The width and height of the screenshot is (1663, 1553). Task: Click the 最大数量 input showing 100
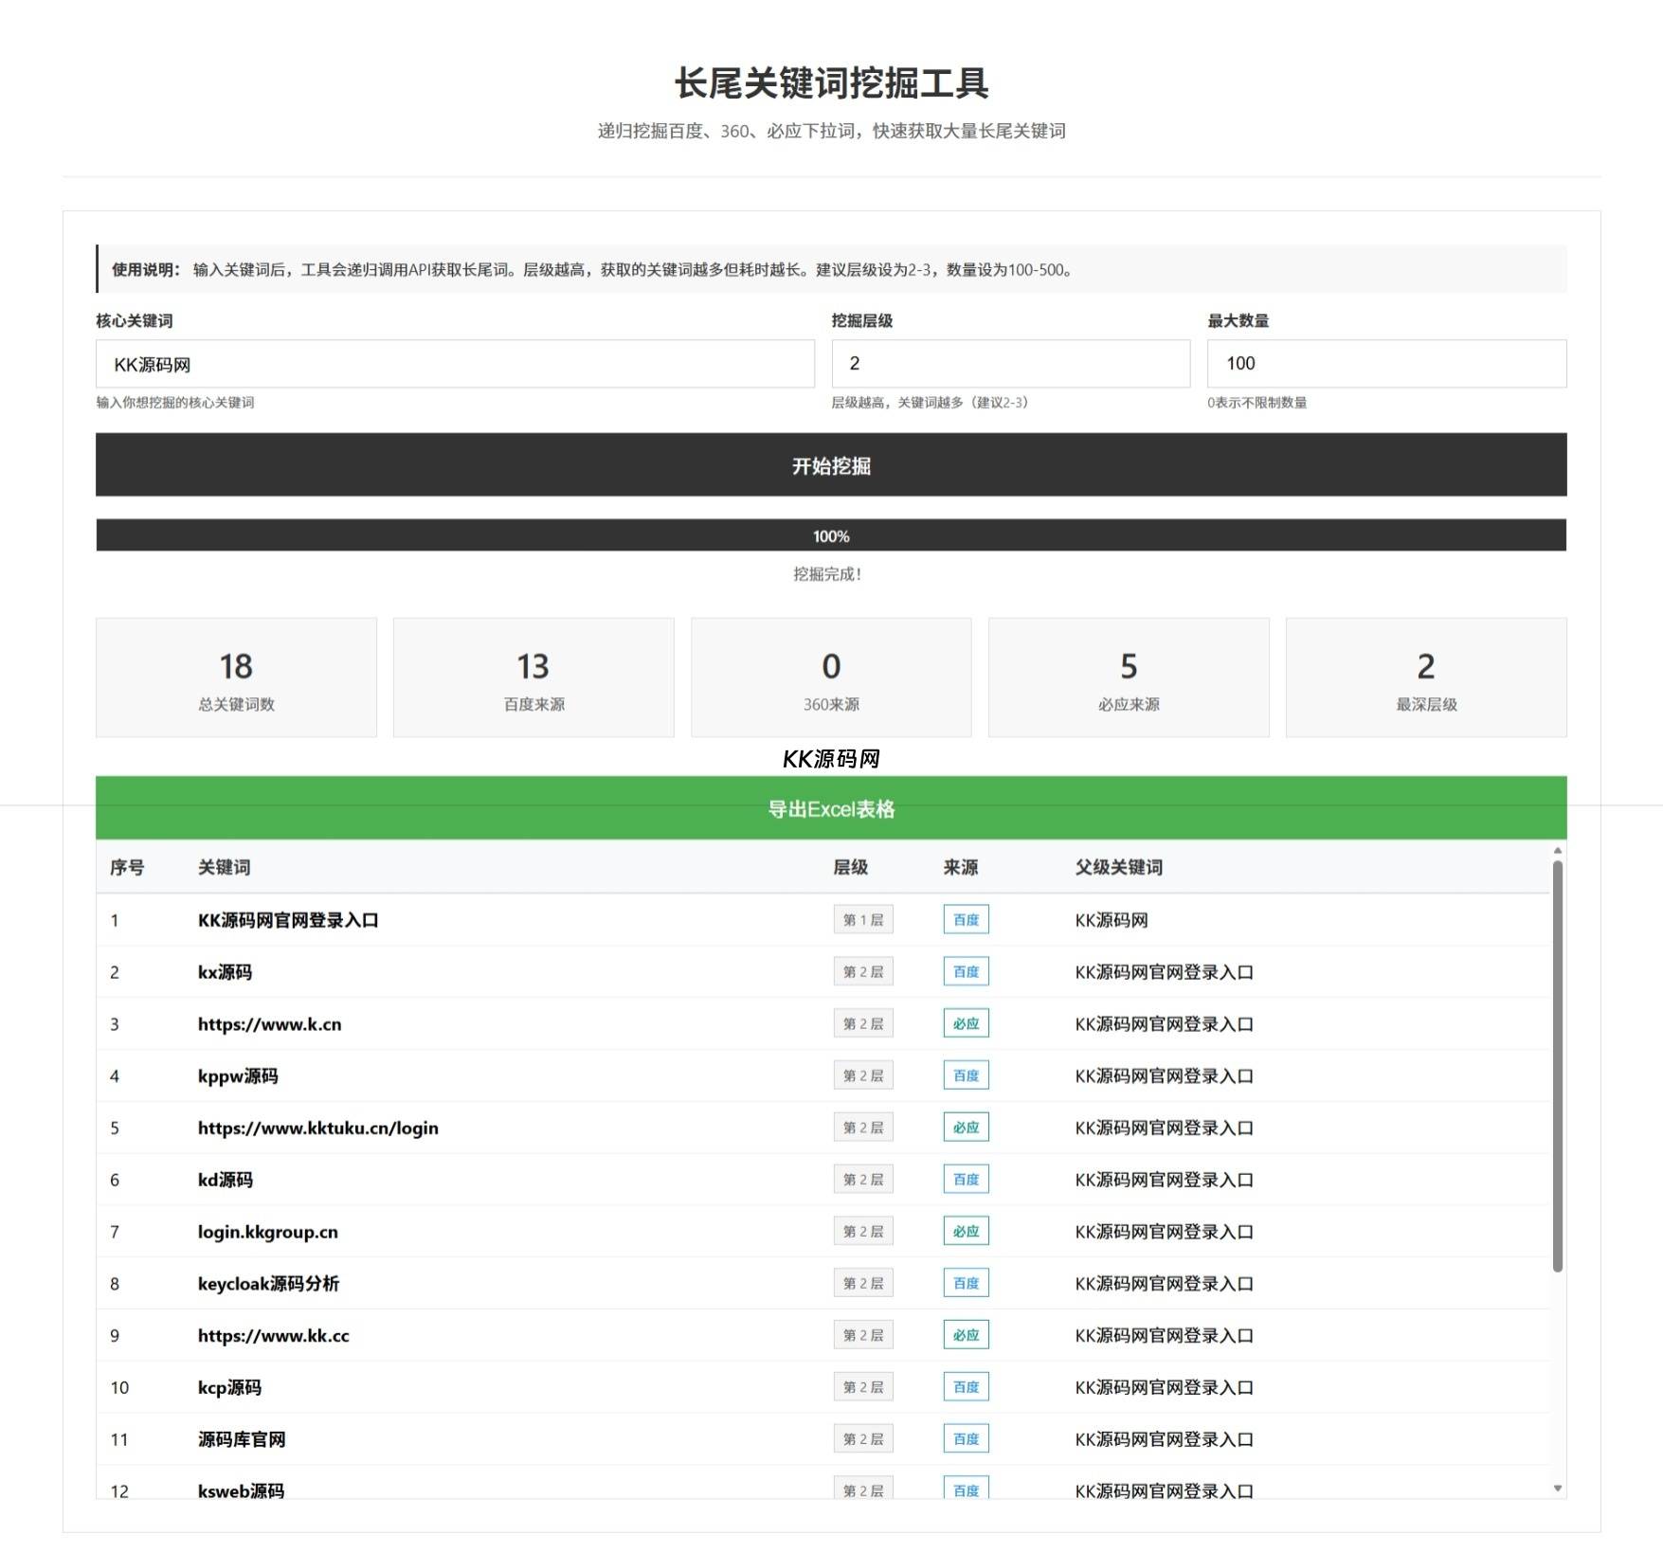[x=1385, y=363]
